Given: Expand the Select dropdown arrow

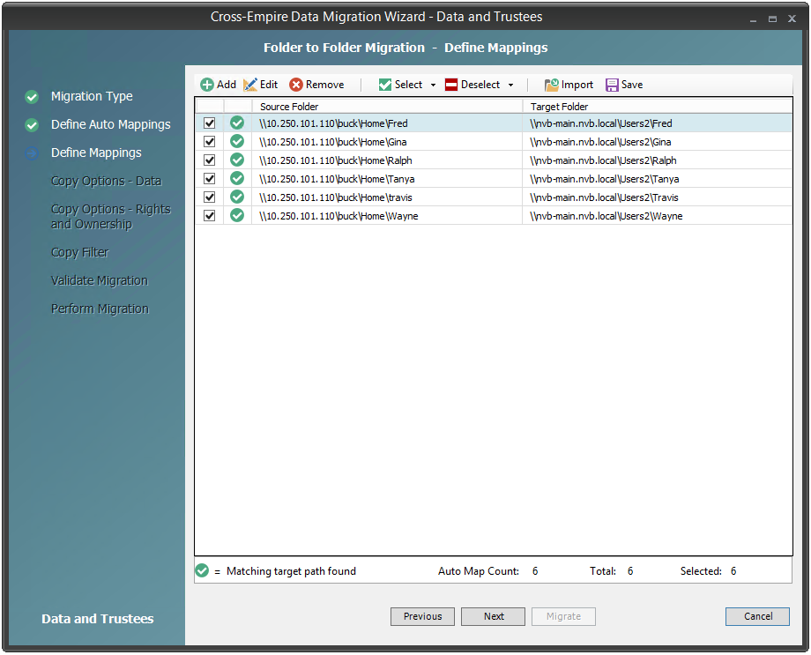Looking at the screenshot, I should click(x=433, y=86).
